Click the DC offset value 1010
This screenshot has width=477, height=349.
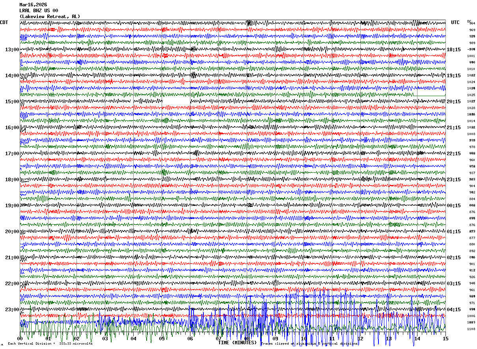[471, 69]
